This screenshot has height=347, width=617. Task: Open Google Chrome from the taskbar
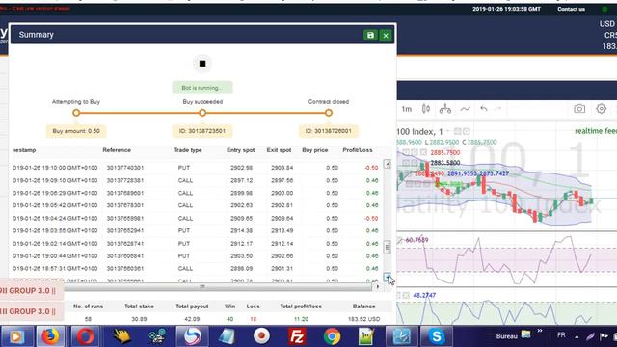(332, 336)
